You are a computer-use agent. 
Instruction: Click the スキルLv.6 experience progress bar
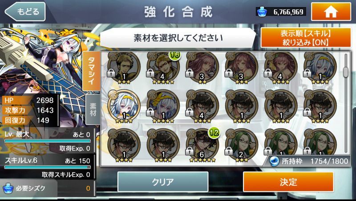click(x=48, y=167)
